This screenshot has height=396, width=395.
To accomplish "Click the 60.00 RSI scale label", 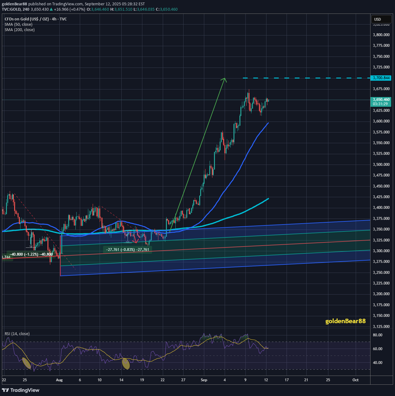I will [x=377, y=349].
